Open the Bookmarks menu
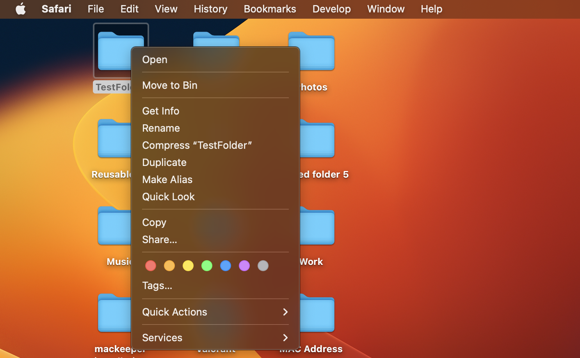The height and width of the screenshot is (358, 580). coord(270,9)
